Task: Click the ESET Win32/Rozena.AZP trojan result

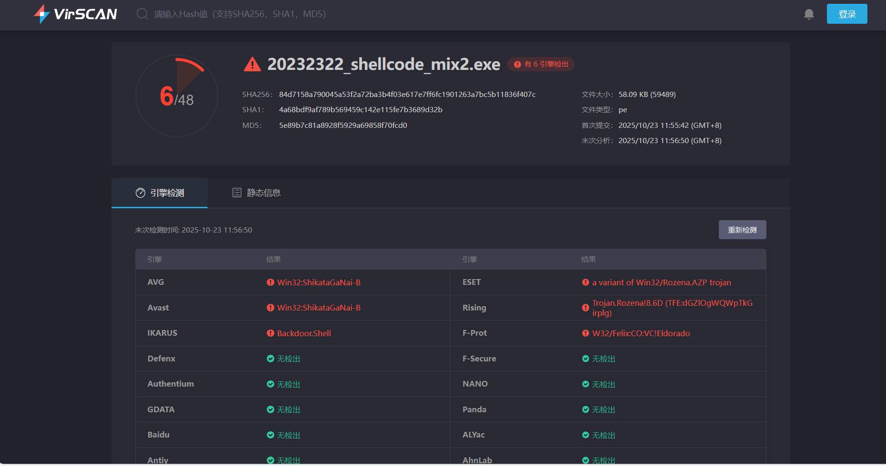Action: click(x=661, y=282)
